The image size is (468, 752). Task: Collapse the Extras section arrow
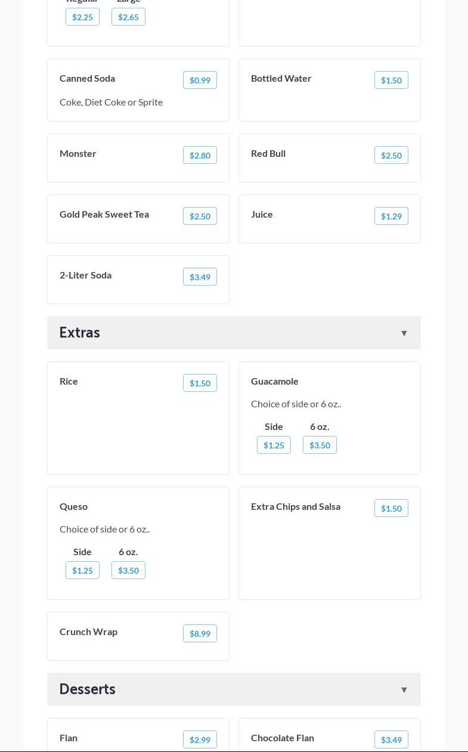pos(404,333)
